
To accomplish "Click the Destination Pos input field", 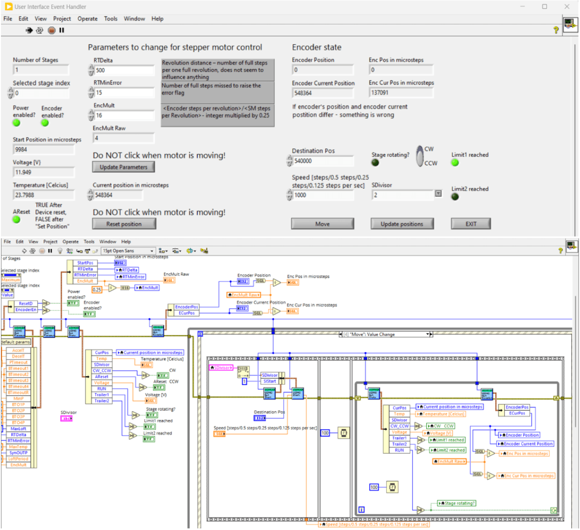I will (323, 161).
